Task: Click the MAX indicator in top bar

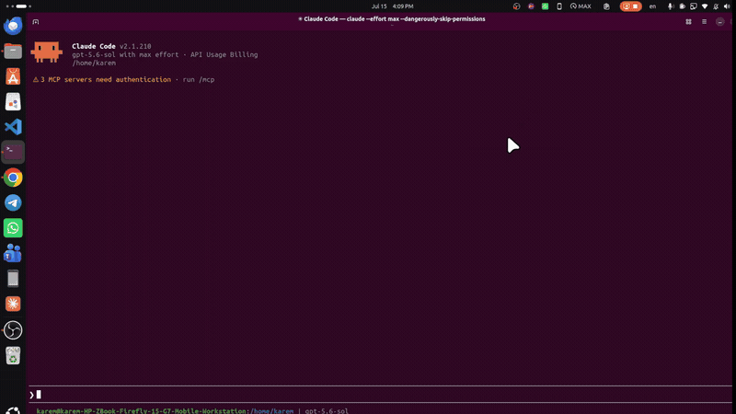Action: pos(581,6)
